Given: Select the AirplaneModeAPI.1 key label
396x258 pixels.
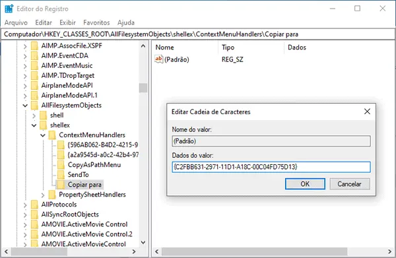Looking at the screenshot, I should (x=69, y=96).
